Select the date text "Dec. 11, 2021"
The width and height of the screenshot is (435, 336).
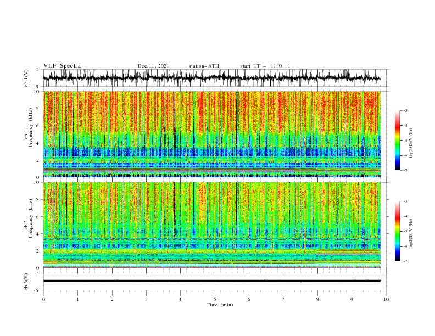pyautogui.click(x=153, y=66)
